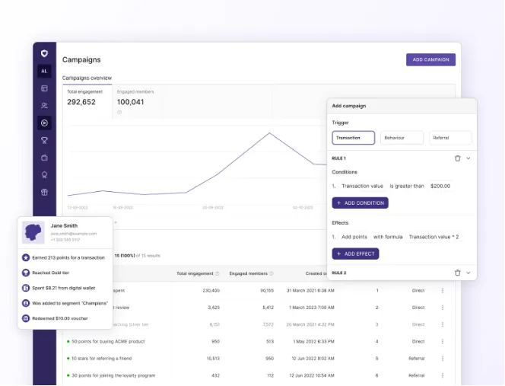Image resolution: width=505 pixels, height=386 pixels.
Task: Click the 'Add campaign' panel title
Action: pyautogui.click(x=349, y=106)
